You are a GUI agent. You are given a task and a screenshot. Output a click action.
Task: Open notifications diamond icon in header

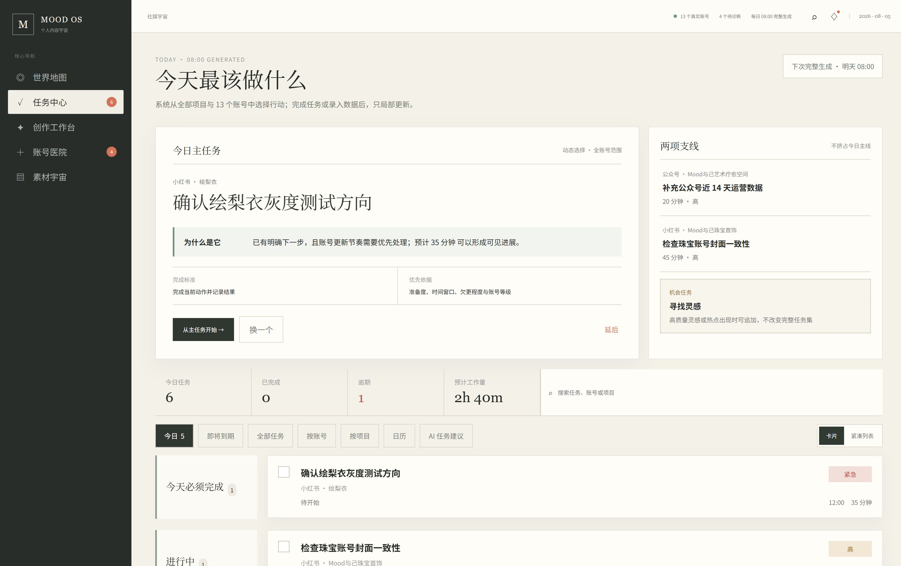834,16
